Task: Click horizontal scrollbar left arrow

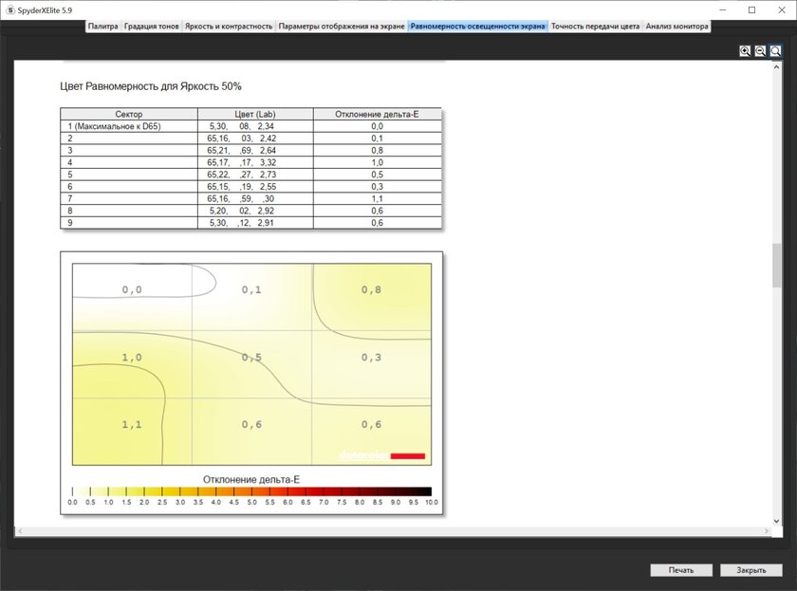Action: coord(20,531)
